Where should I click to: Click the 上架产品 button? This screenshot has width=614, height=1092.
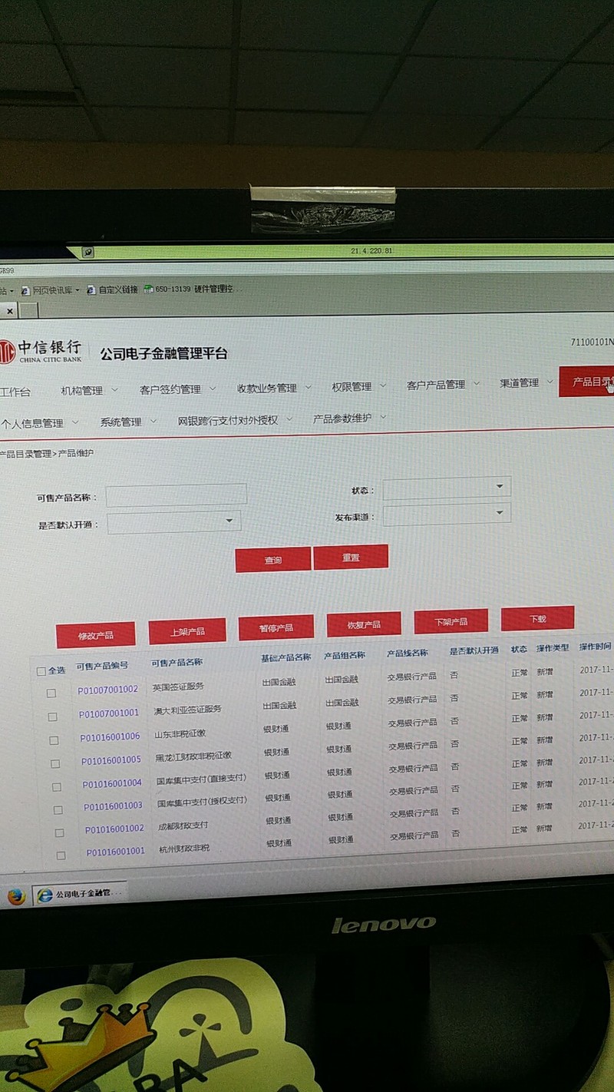(187, 630)
